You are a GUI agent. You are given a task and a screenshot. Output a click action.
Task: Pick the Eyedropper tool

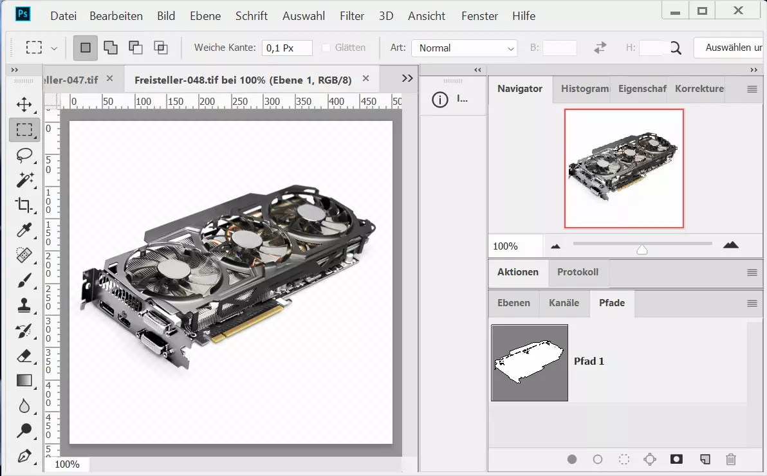[x=24, y=230]
